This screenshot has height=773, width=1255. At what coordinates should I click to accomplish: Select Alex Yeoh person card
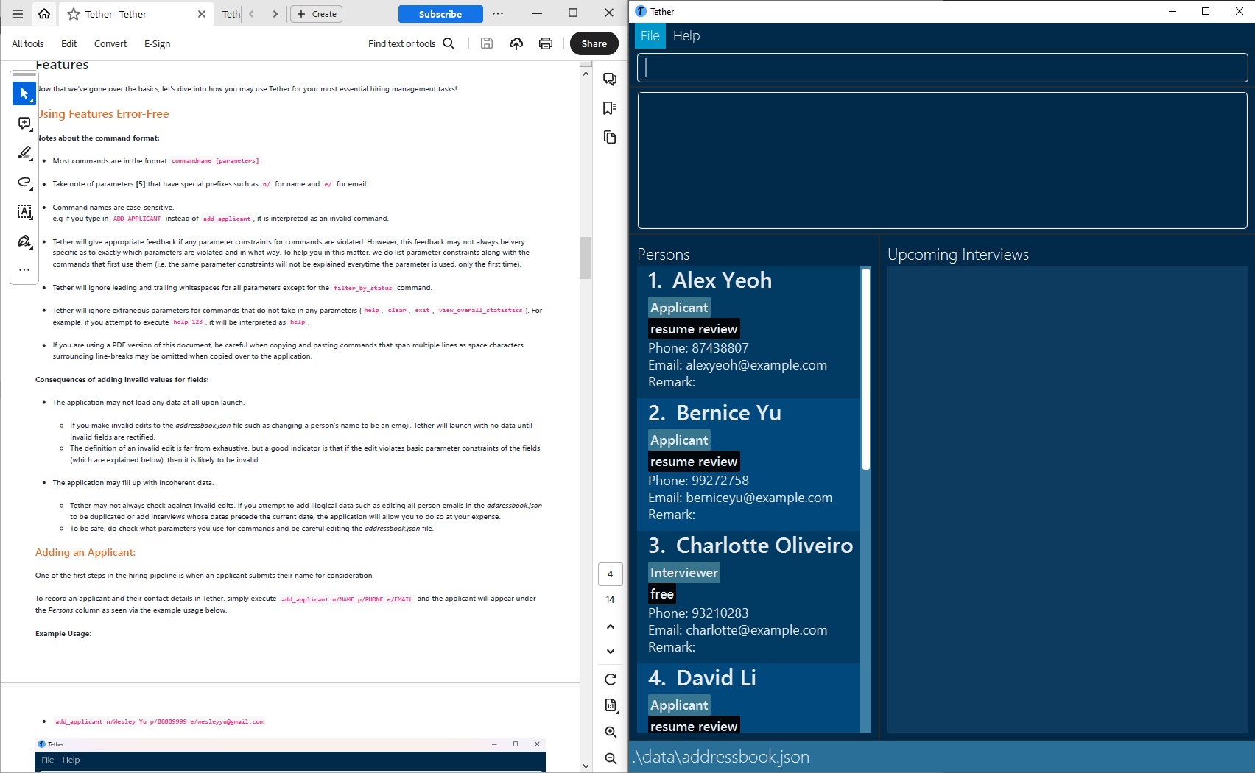pyautogui.click(x=748, y=331)
